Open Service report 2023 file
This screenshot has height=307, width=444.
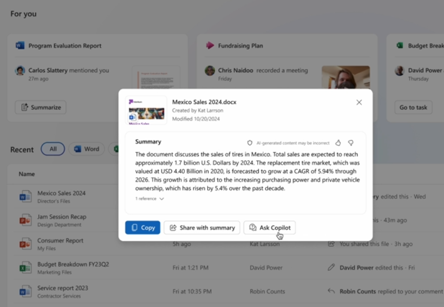tap(63, 288)
